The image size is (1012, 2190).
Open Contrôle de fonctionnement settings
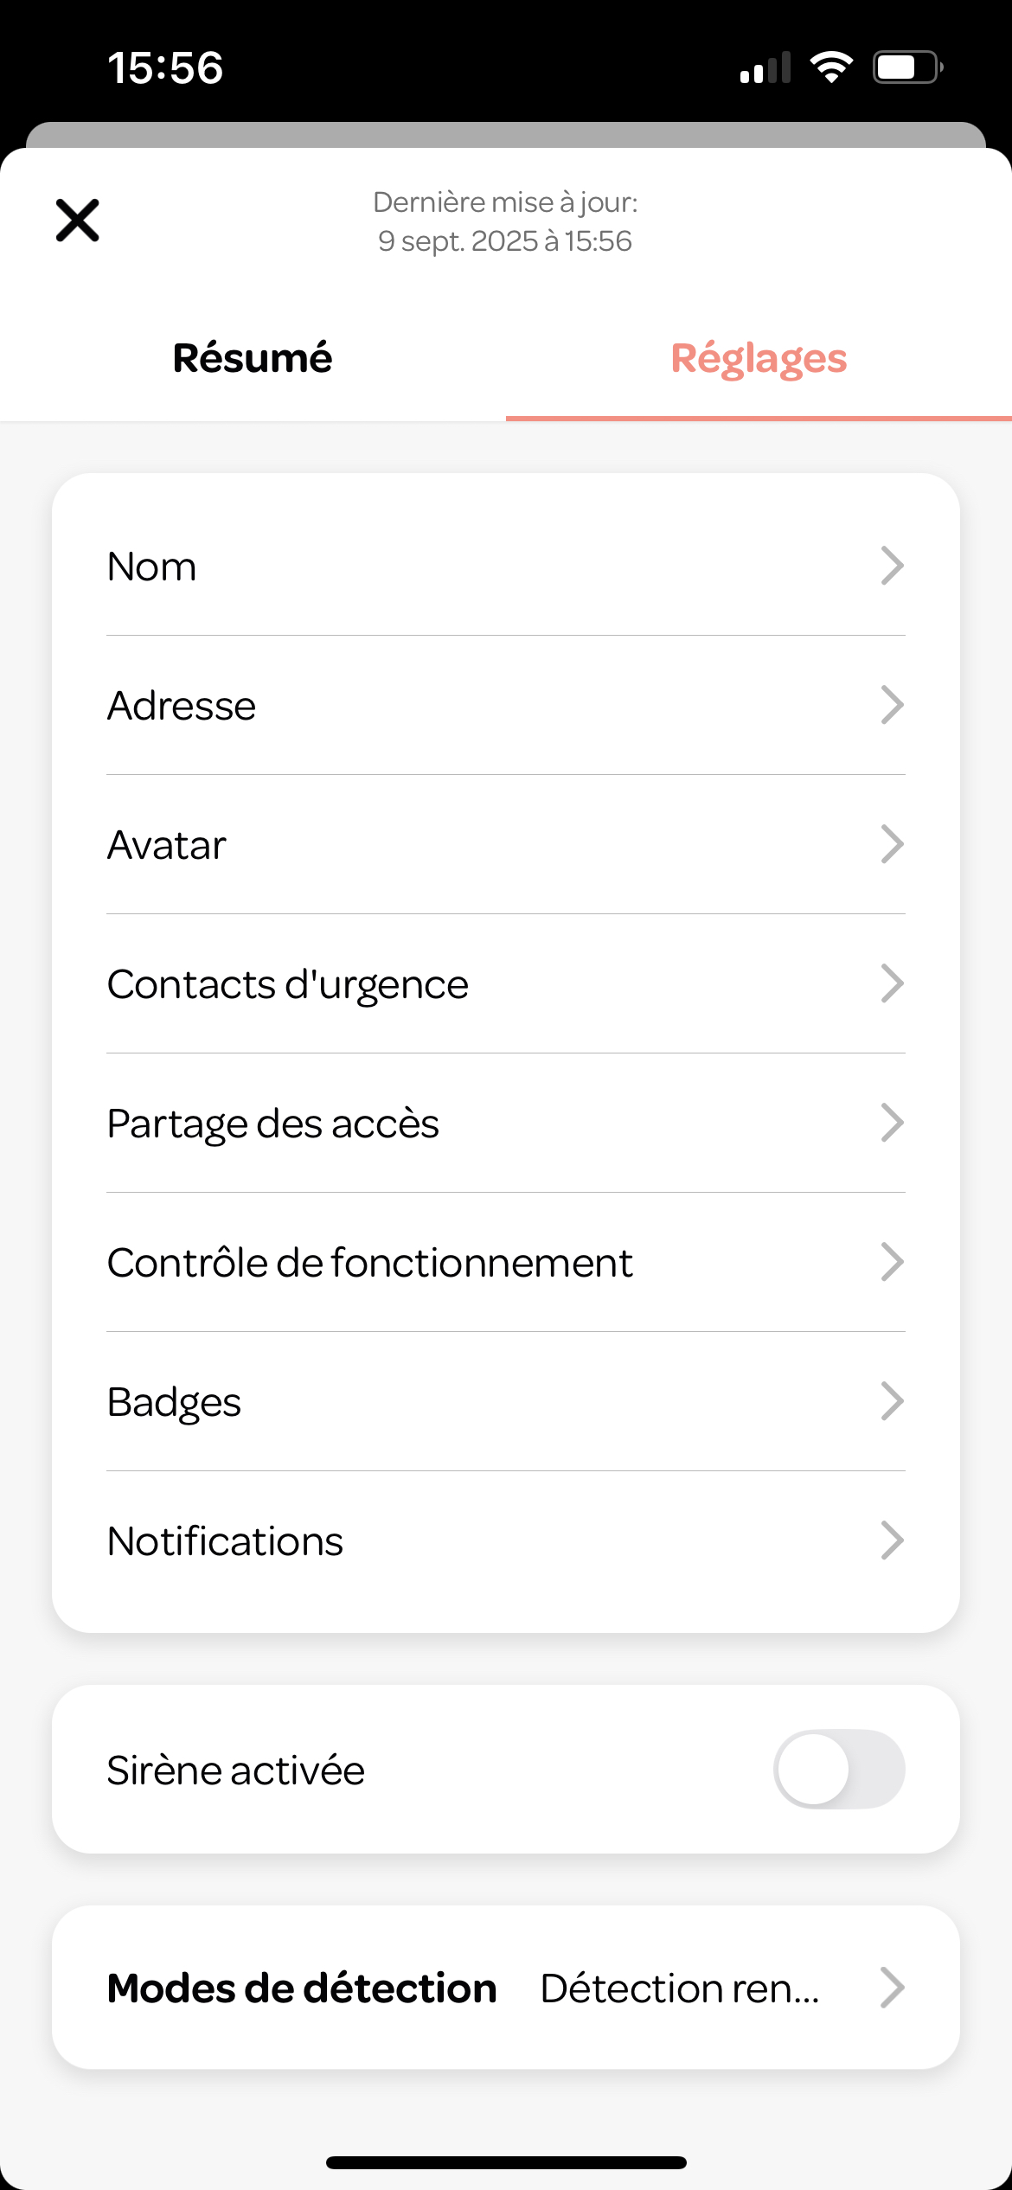[506, 1263]
